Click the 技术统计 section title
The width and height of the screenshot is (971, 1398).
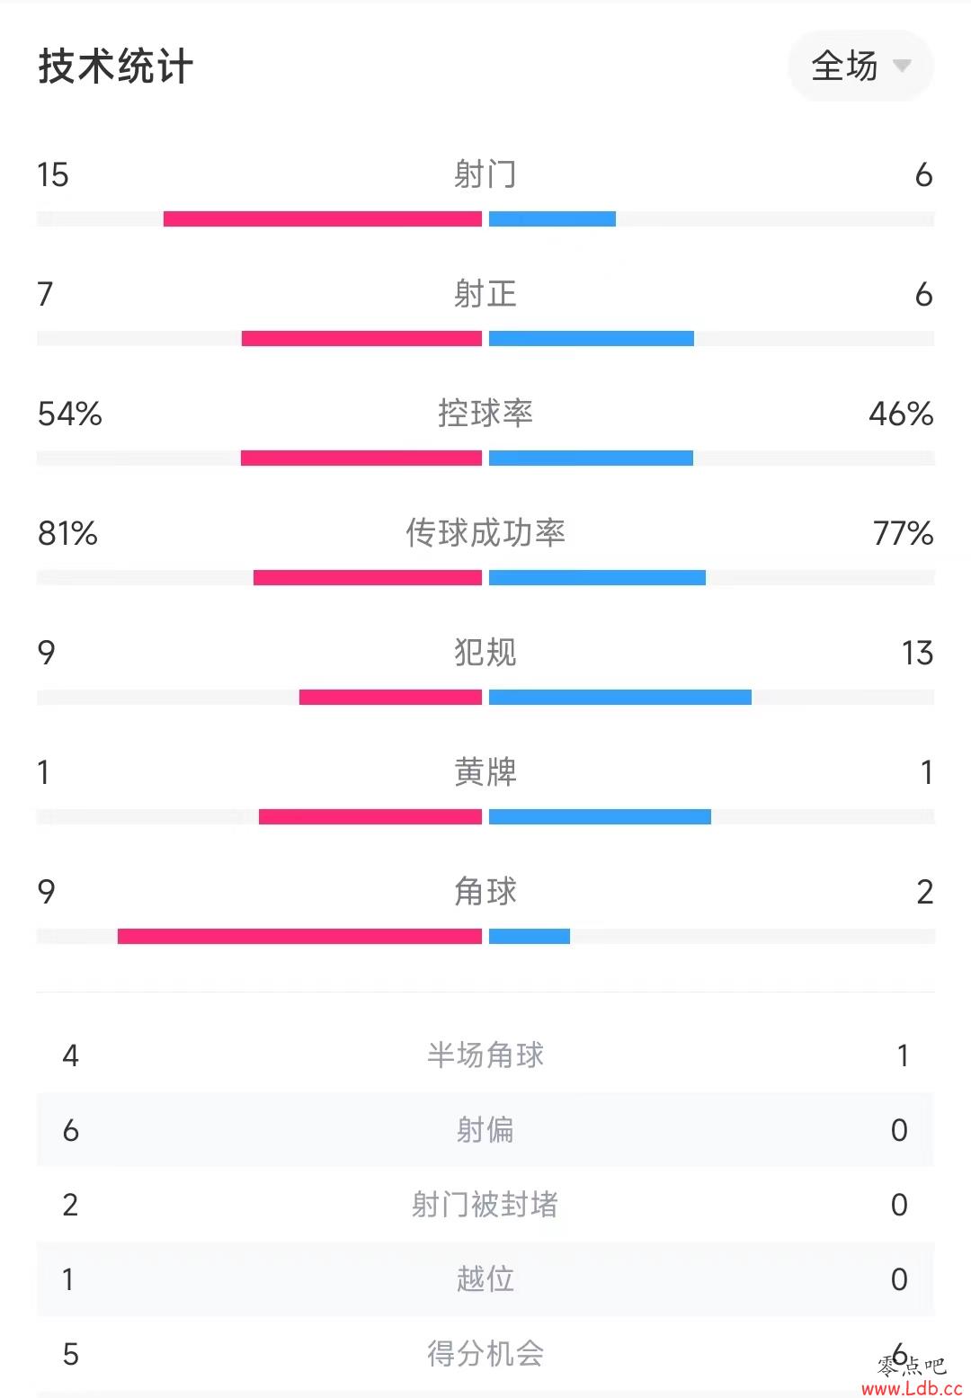(x=115, y=67)
